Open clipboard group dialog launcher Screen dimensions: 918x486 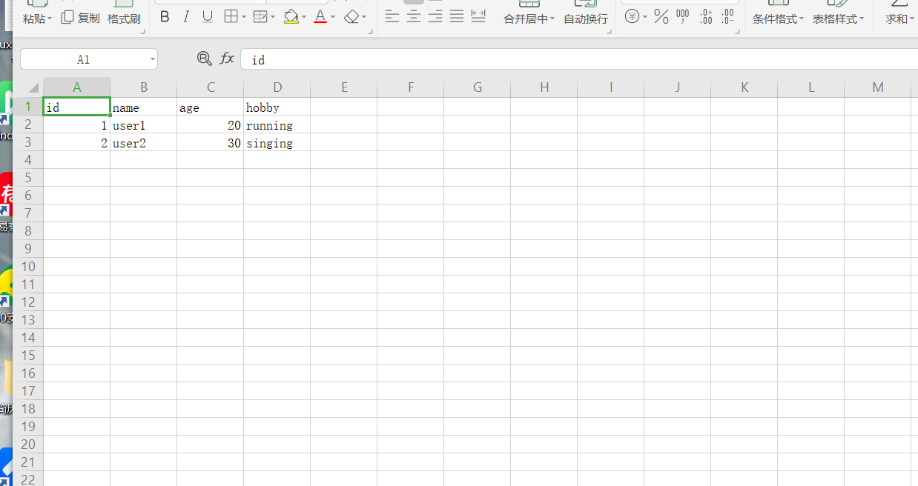pos(145,32)
